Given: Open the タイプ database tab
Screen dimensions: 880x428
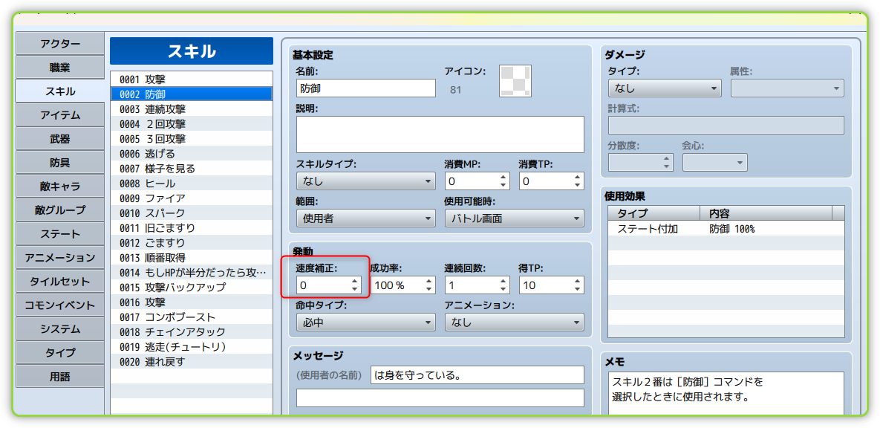Looking at the screenshot, I should pos(60,353).
